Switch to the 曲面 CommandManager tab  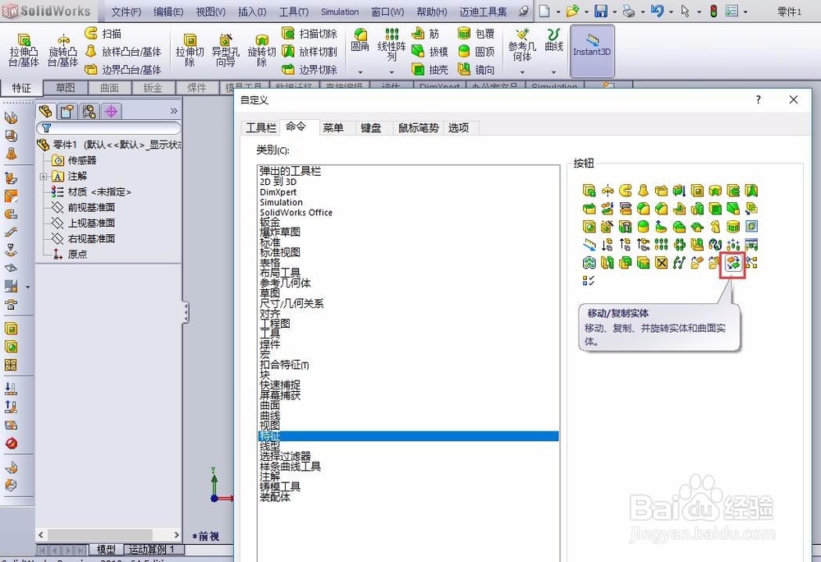click(x=109, y=88)
